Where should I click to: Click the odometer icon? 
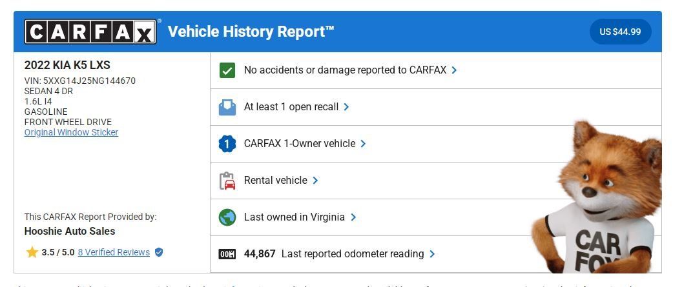point(227,254)
